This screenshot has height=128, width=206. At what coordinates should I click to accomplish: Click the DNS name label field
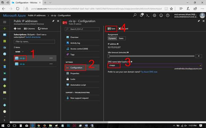pyautogui.click(x=155, y=65)
